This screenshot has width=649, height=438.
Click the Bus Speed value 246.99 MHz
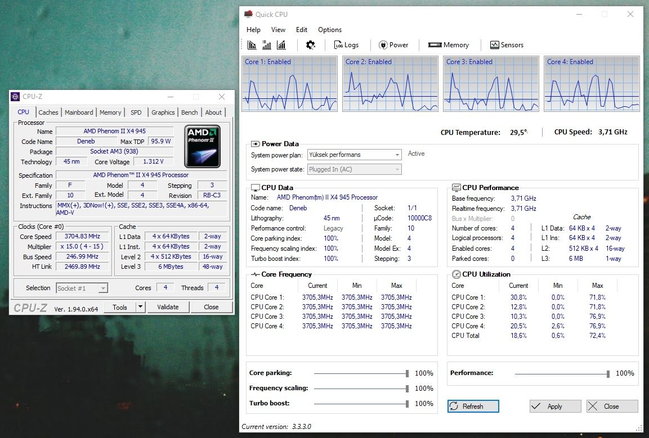click(x=82, y=256)
